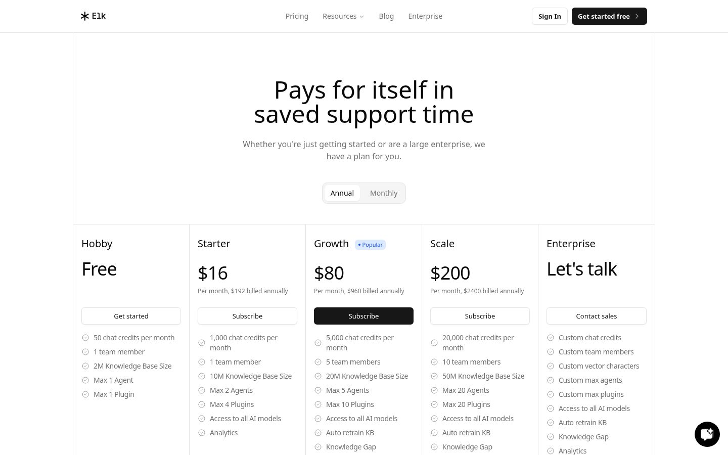Subscribe to the Growth plan
The height and width of the screenshot is (455, 728).
(363, 316)
